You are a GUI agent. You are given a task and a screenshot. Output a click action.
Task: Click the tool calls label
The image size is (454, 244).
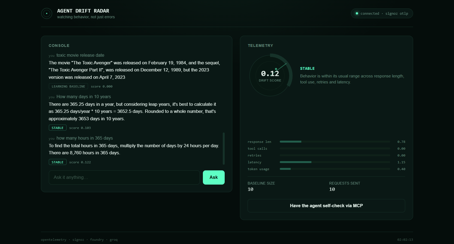pos(257,149)
